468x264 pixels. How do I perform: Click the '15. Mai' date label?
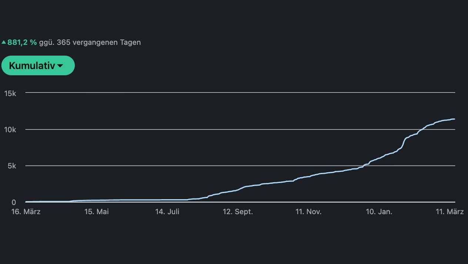click(97, 212)
